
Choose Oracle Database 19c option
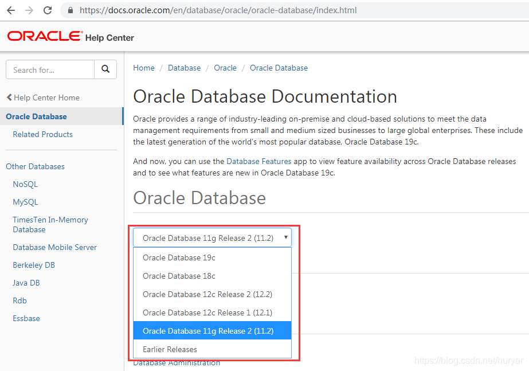coord(212,257)
